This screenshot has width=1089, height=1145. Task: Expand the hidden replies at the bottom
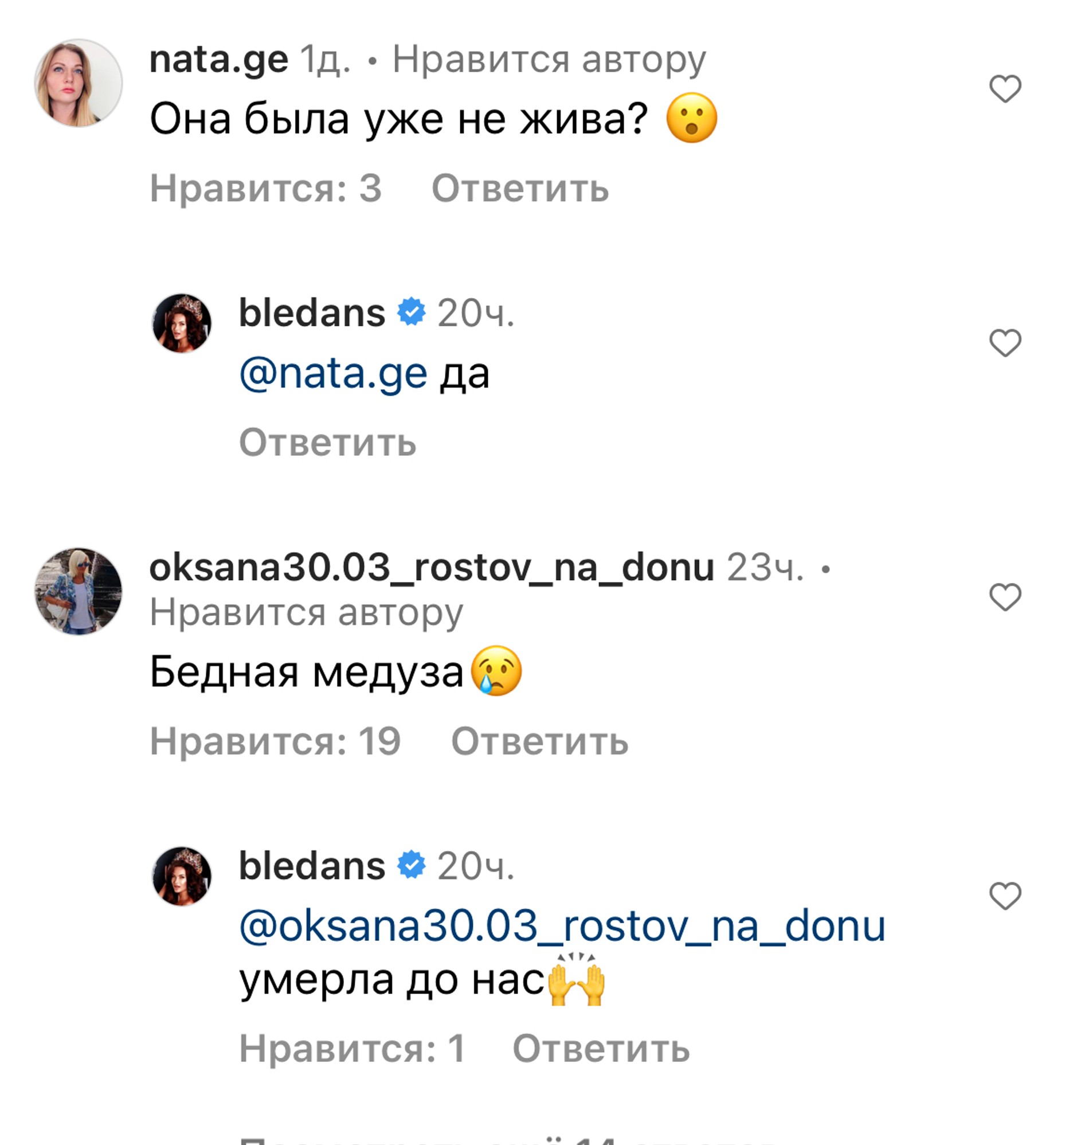click(508, 1139)
